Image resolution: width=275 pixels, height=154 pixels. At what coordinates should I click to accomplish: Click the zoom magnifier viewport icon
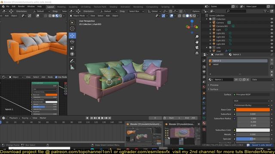point(197,37)
